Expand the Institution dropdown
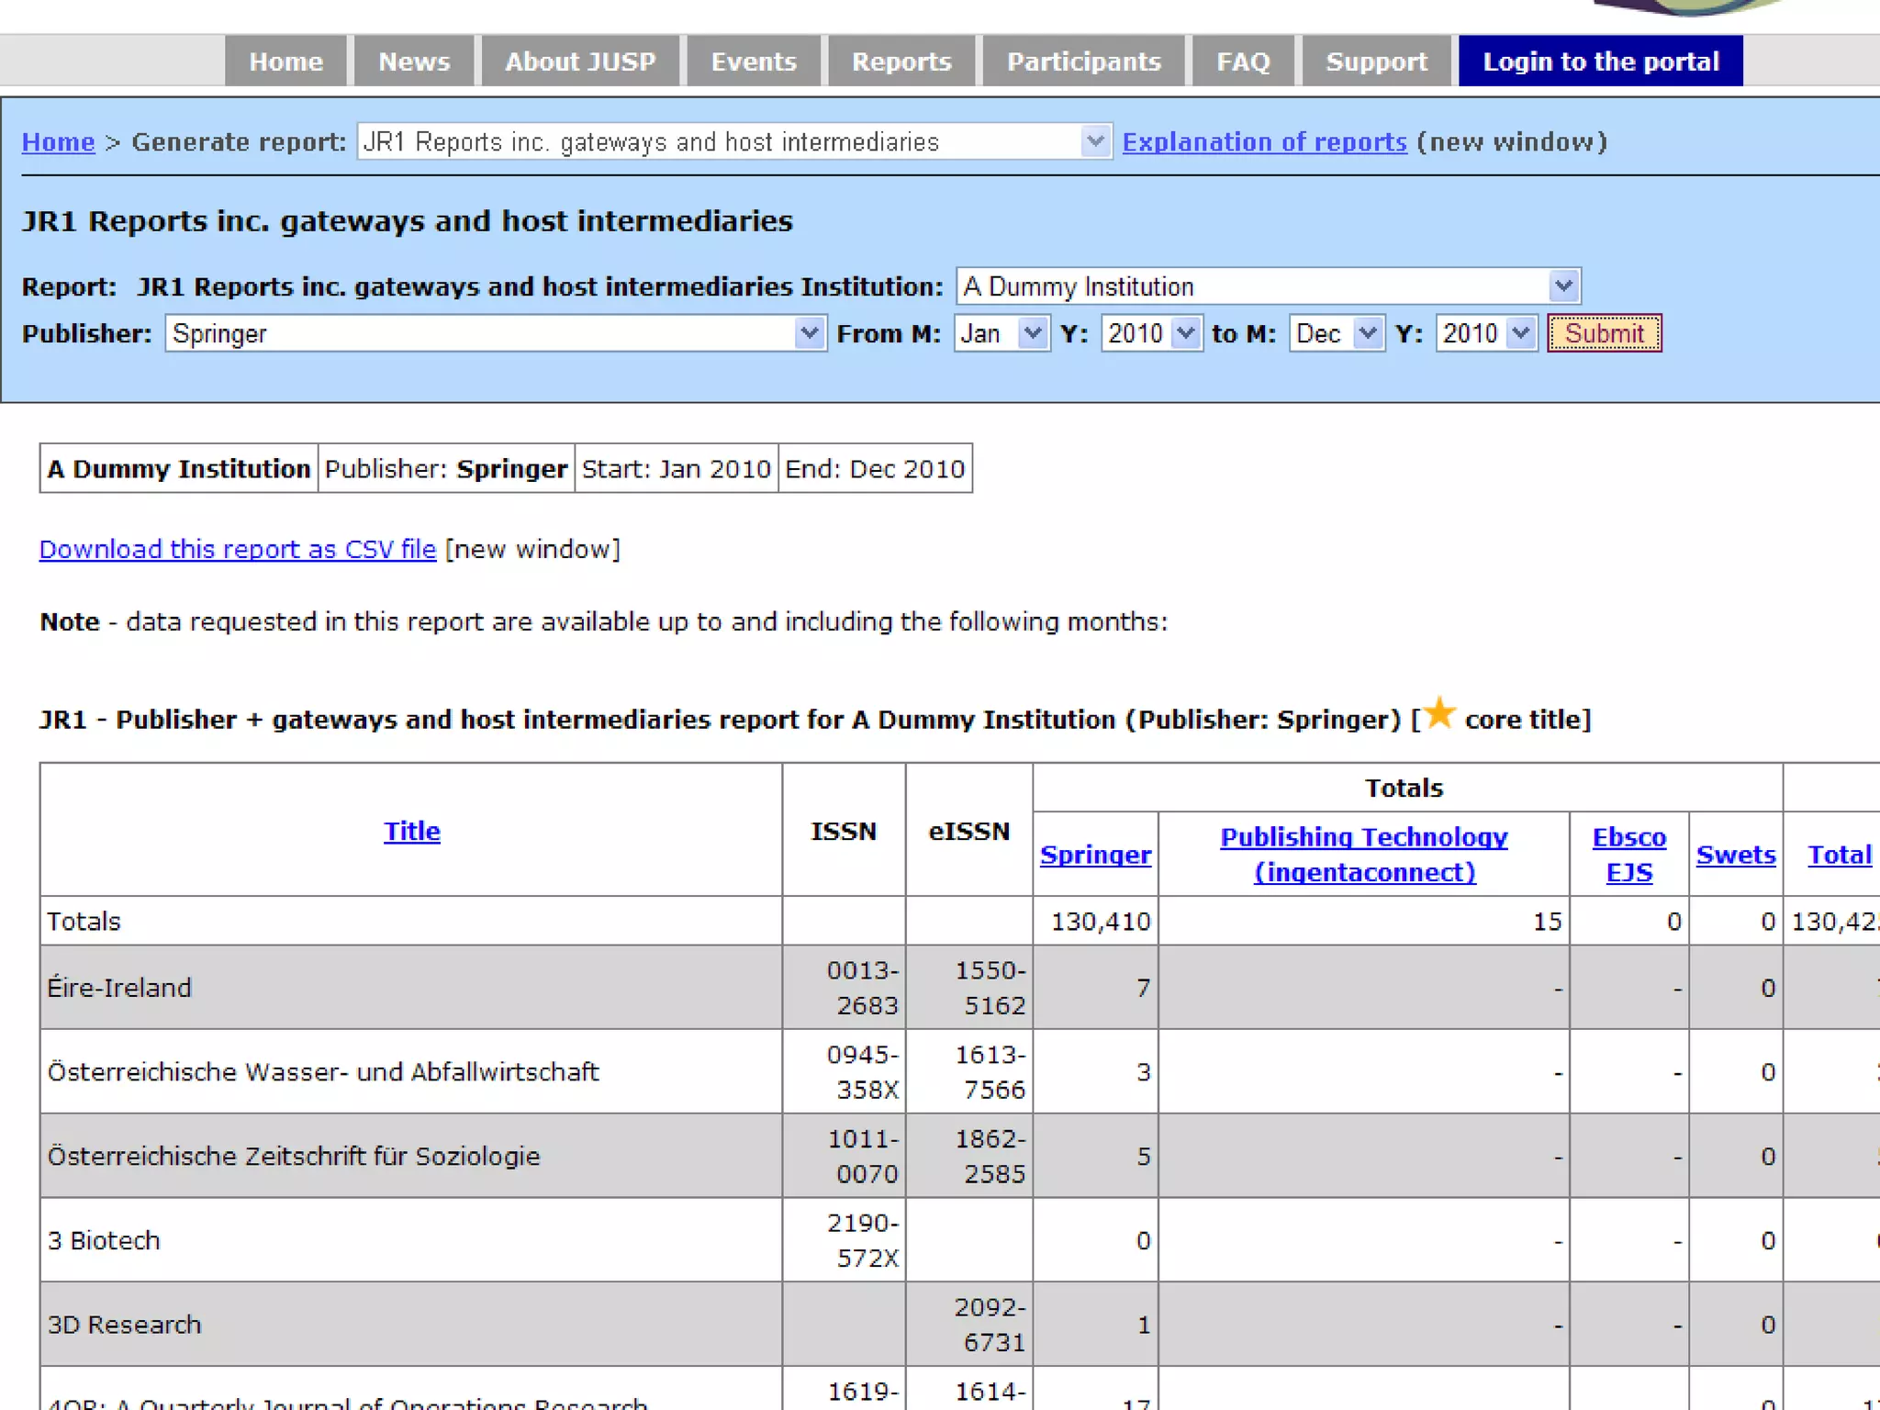This screenshot has width=1880, height=1410. (1267, 286)
